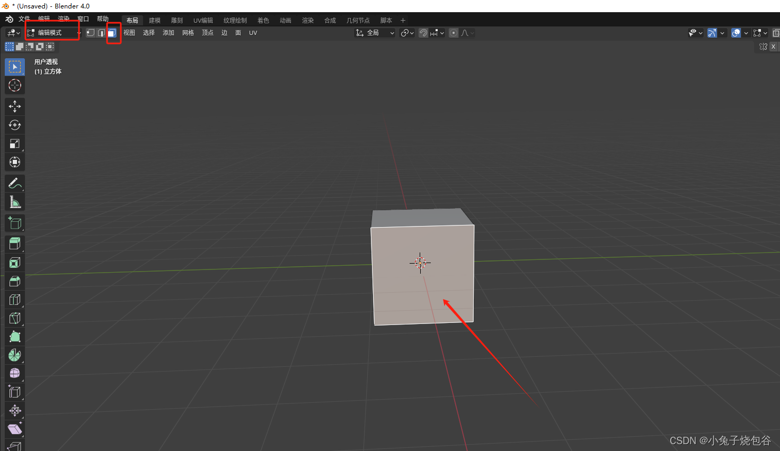Open the 选择 viewport menu
Screen dimensions: 780x451
[x=149, y=33]
